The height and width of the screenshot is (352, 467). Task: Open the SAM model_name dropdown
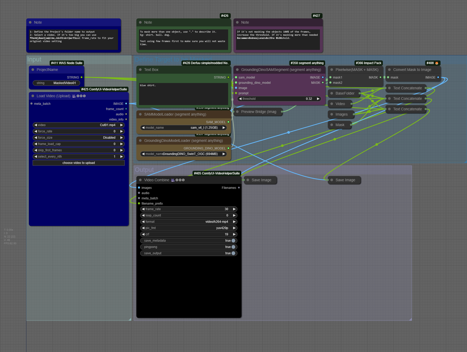coord(184,128)
